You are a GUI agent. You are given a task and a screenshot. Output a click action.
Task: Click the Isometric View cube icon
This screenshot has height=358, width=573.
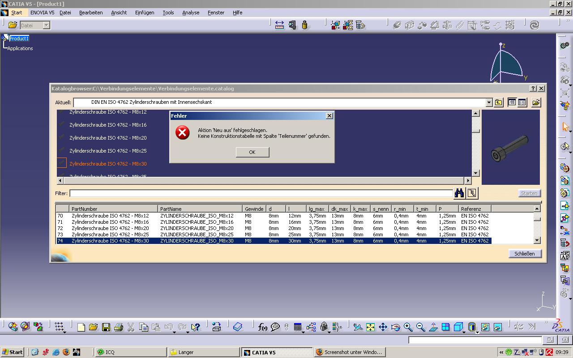(458, 327)
